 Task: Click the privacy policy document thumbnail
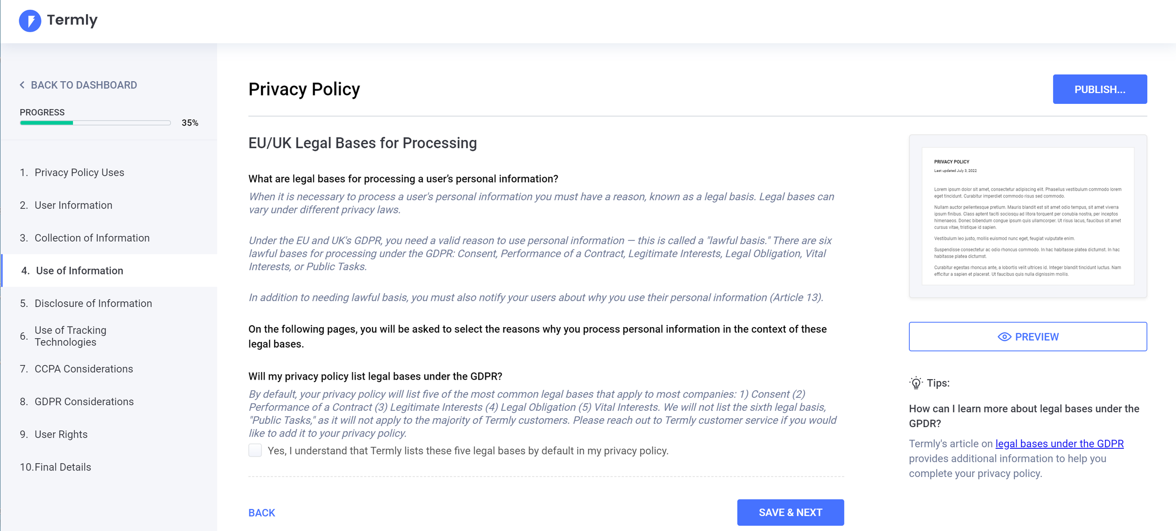pos(1028,216)
